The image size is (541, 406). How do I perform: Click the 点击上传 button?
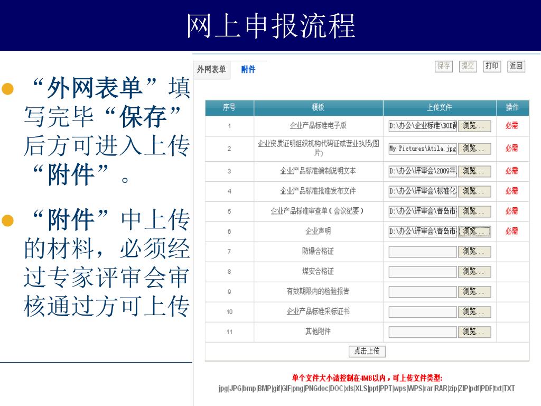pyautogui.click(x=367, y=351)
